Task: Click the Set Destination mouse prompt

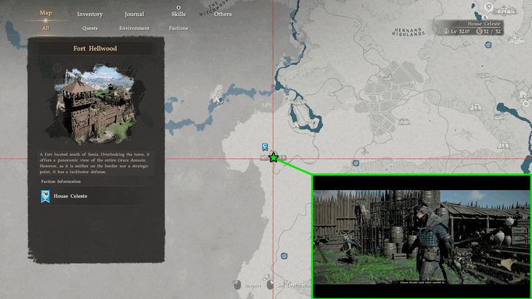Action: (x=271, y=285)
